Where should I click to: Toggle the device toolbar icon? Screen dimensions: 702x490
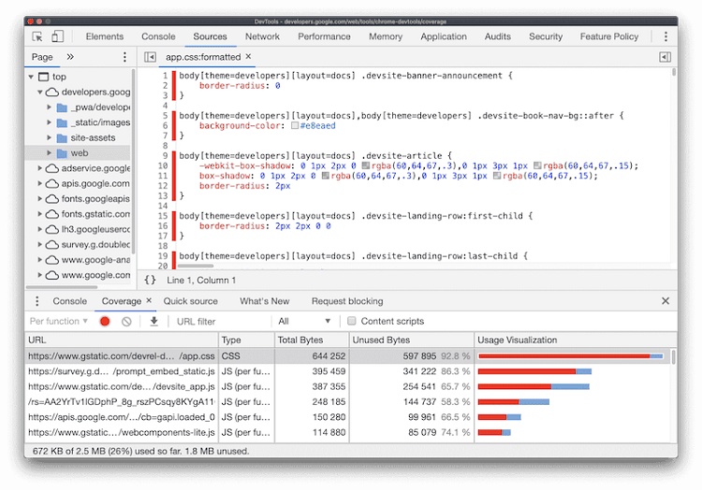[x=57, y=36]
